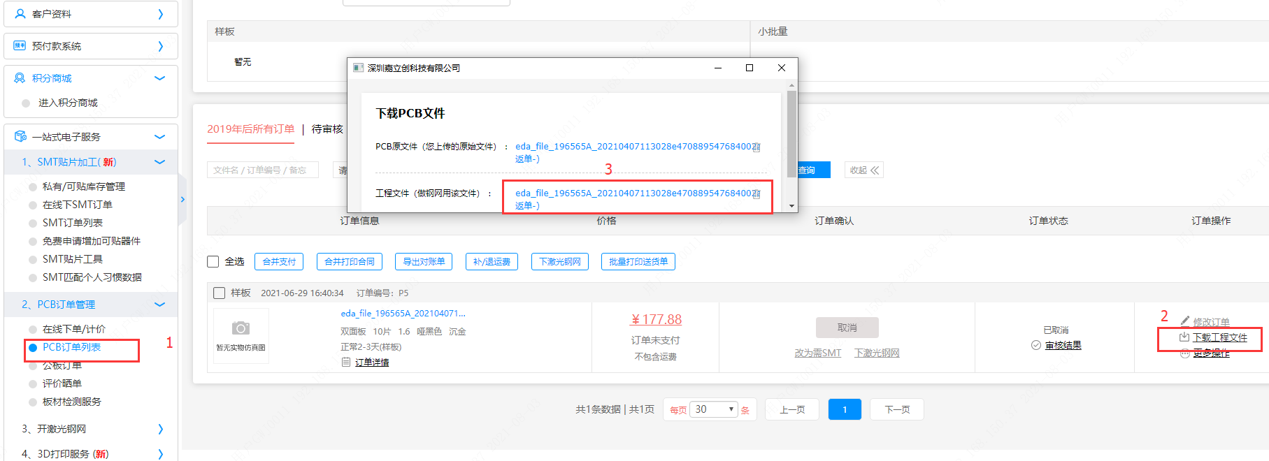This screenshot has width=1269, height=461.
Task: Click the document icon beside 订单详情
Action: click(x=346, y=362)
